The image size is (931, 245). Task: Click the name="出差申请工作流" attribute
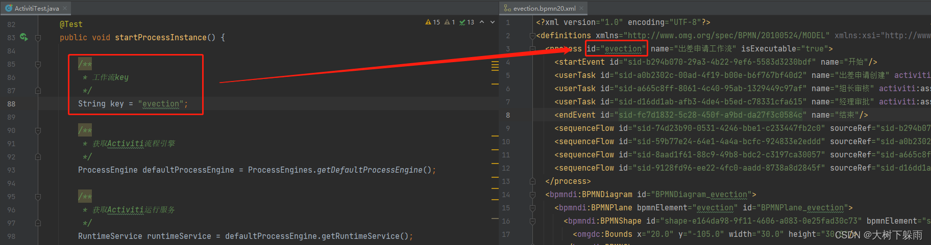(693, 49)
